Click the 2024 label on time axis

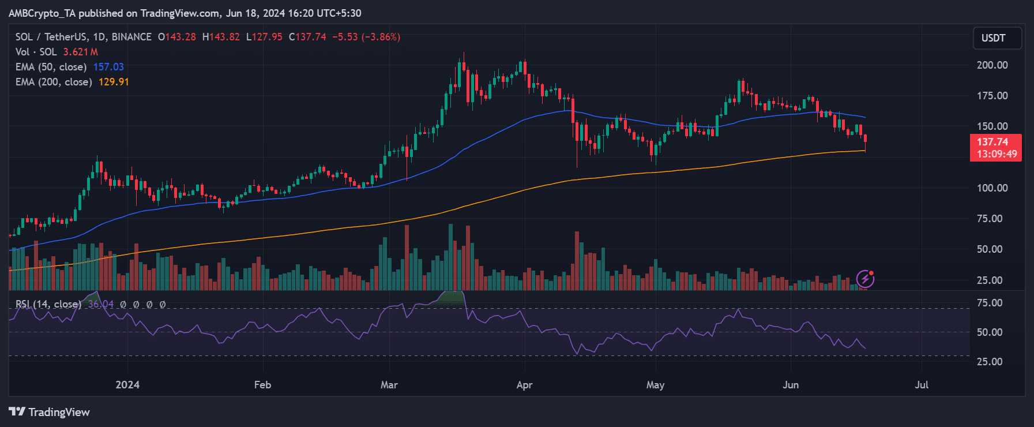click(127, 385)
